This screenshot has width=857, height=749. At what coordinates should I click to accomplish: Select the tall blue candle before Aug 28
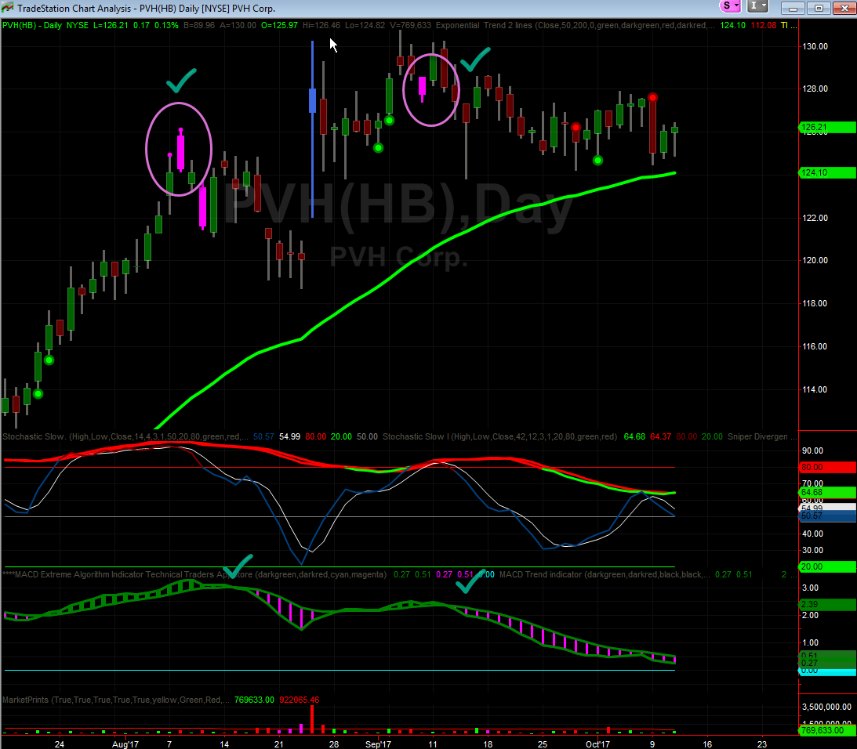tap(313, 129)
